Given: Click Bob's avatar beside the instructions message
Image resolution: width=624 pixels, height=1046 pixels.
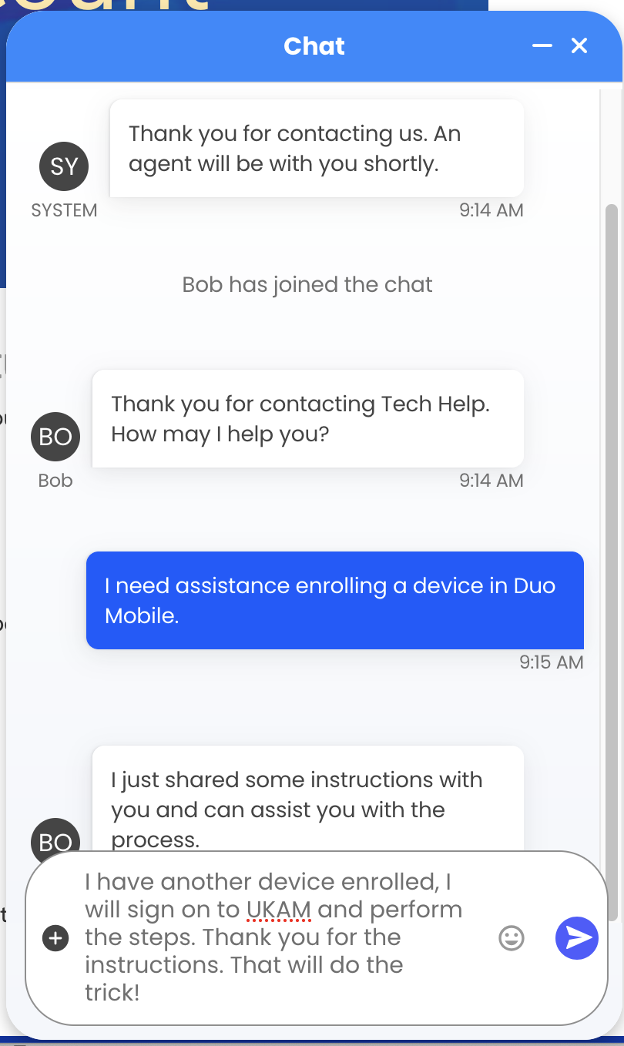Looking at the screenshot, I should [55, 840].
